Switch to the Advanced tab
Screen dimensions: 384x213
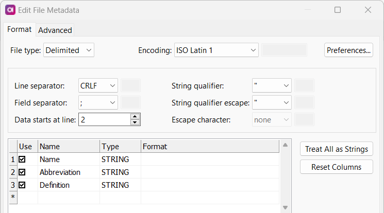click(55, 30)
